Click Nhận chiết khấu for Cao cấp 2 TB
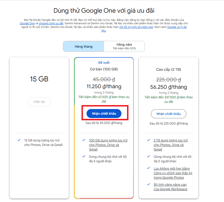The width and height of the screenshot is (224, 202). point(169,114)
